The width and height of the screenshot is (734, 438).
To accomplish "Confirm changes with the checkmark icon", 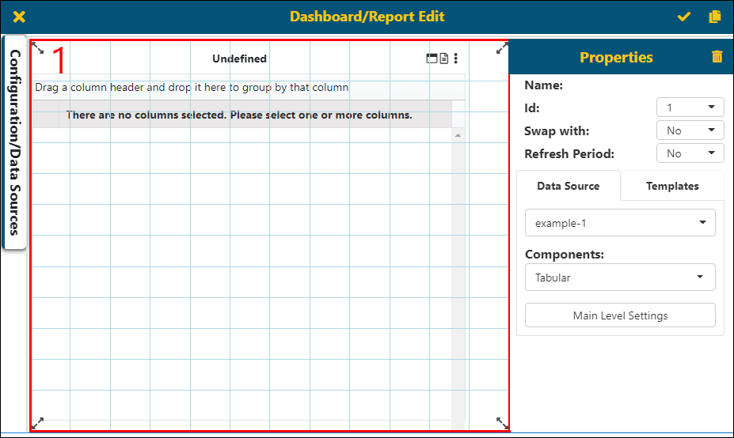I will pos(684,17).
